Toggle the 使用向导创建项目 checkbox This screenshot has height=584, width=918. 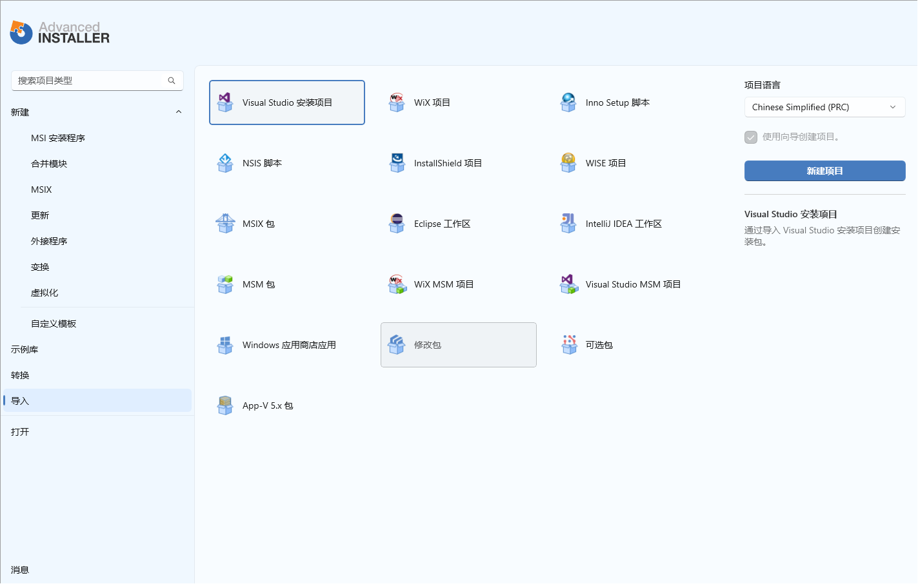[x=751, y=137]
